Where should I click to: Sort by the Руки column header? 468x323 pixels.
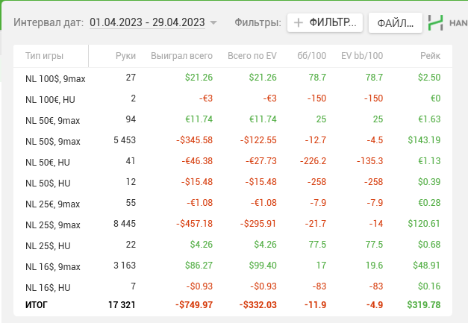point(125,56)
